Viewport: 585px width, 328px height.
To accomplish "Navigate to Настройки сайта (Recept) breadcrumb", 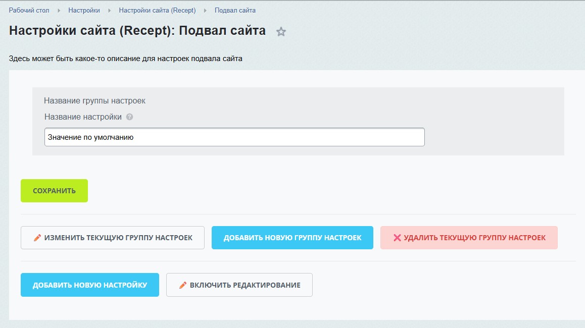I will pos(157,10).
